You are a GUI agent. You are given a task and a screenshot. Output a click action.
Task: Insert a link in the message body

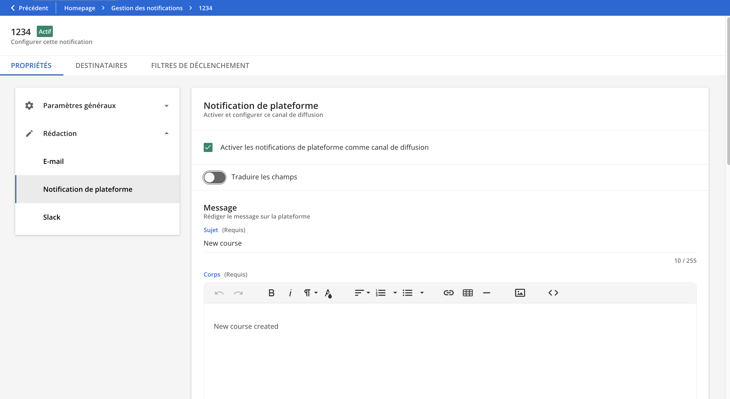point(448,293)
